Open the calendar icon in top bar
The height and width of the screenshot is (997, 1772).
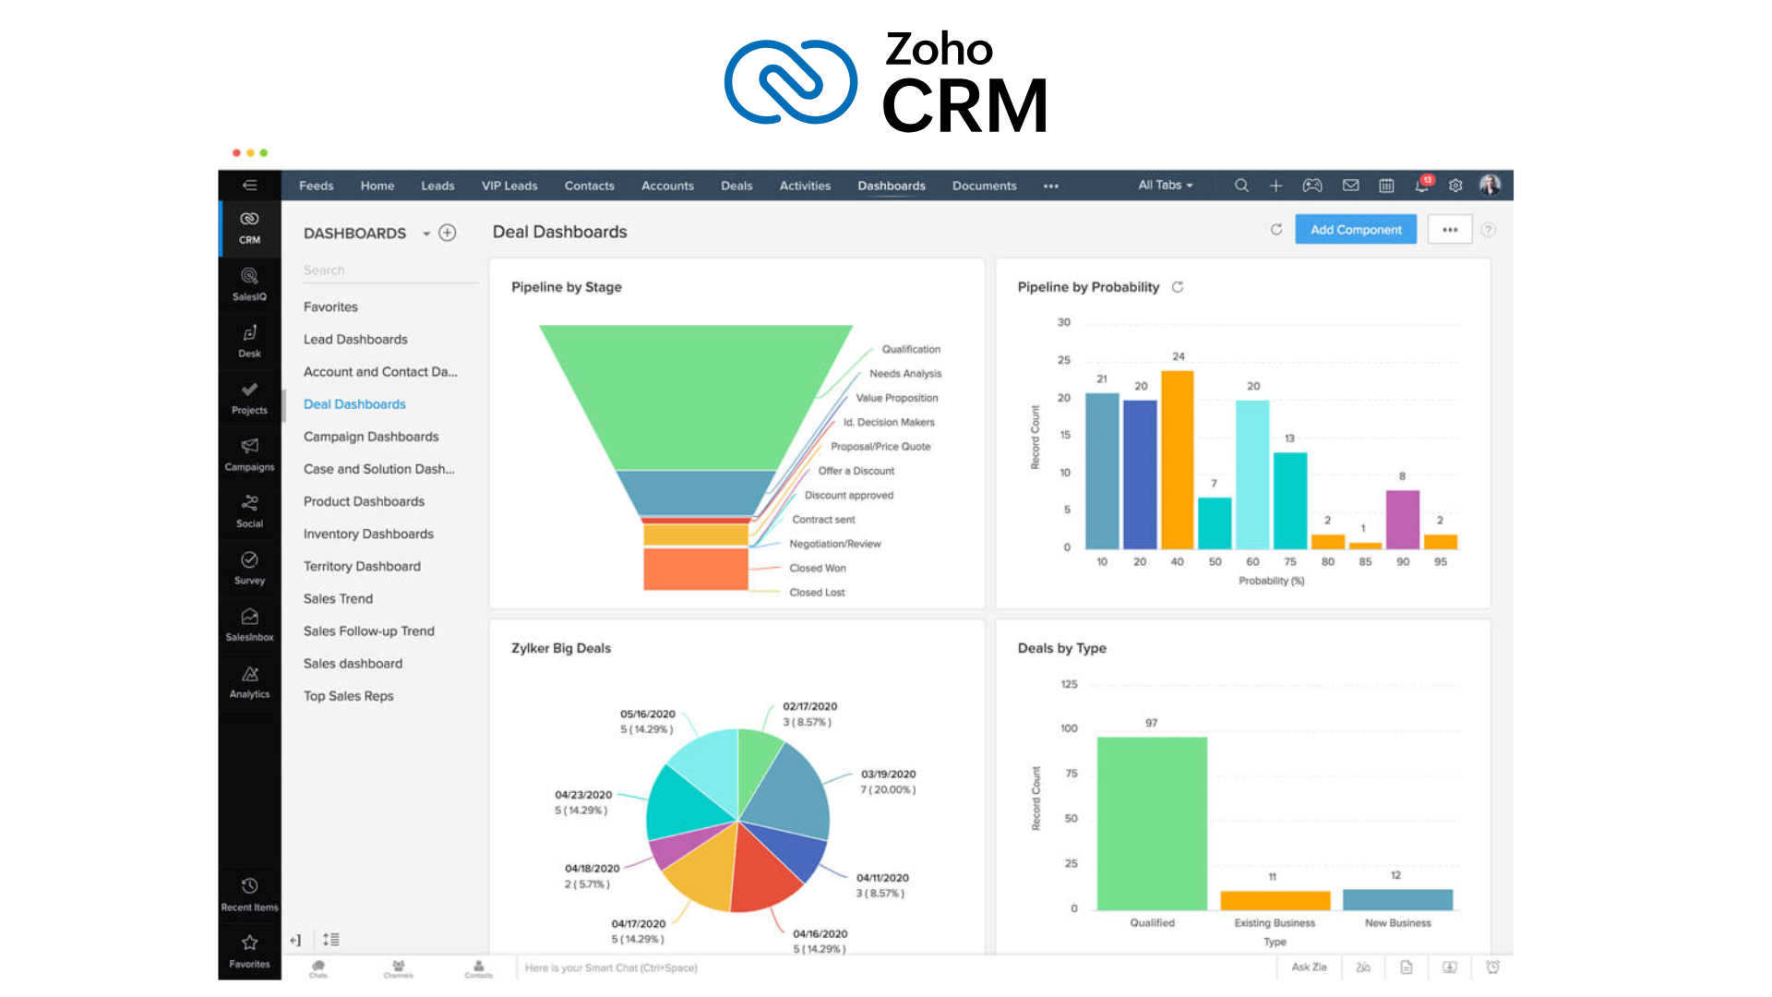tap(1386, 186)
